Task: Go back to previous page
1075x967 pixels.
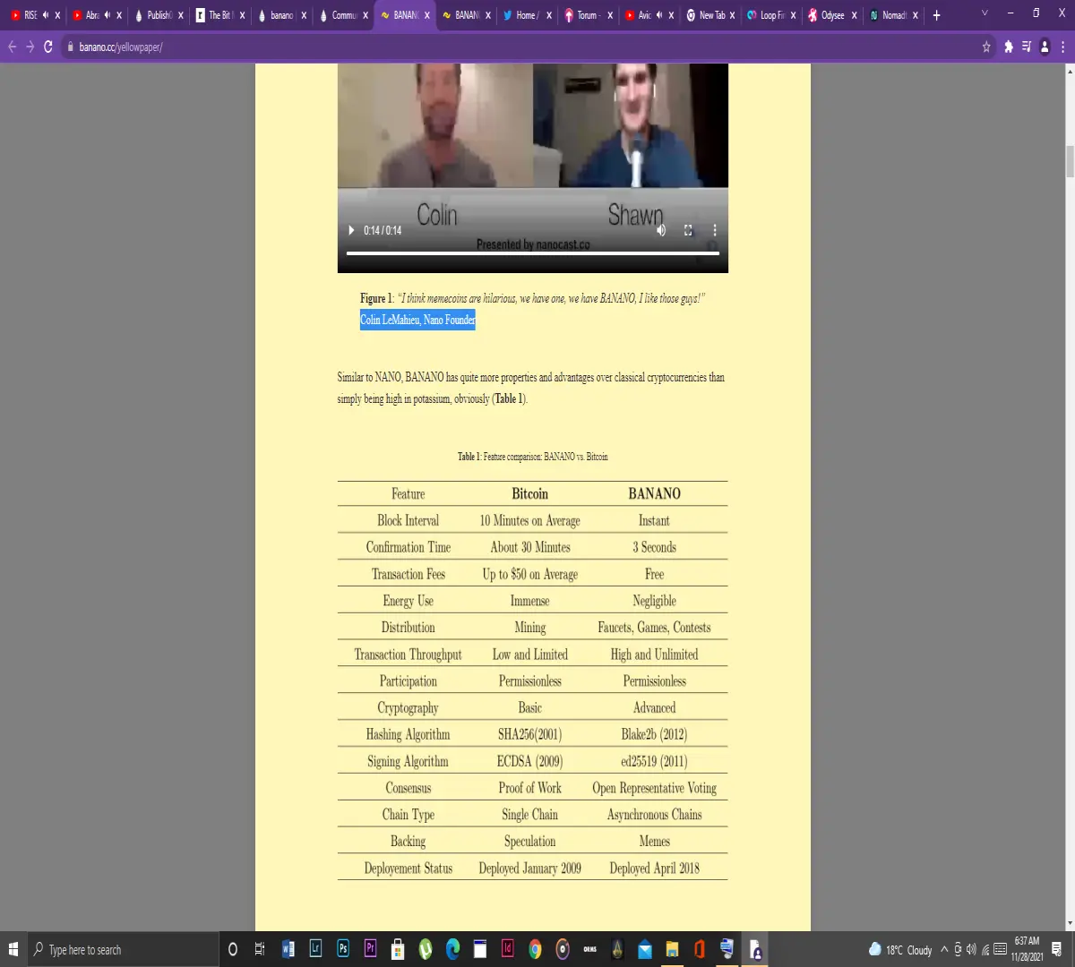Action: pyautogui.click(x=12, y=47)
